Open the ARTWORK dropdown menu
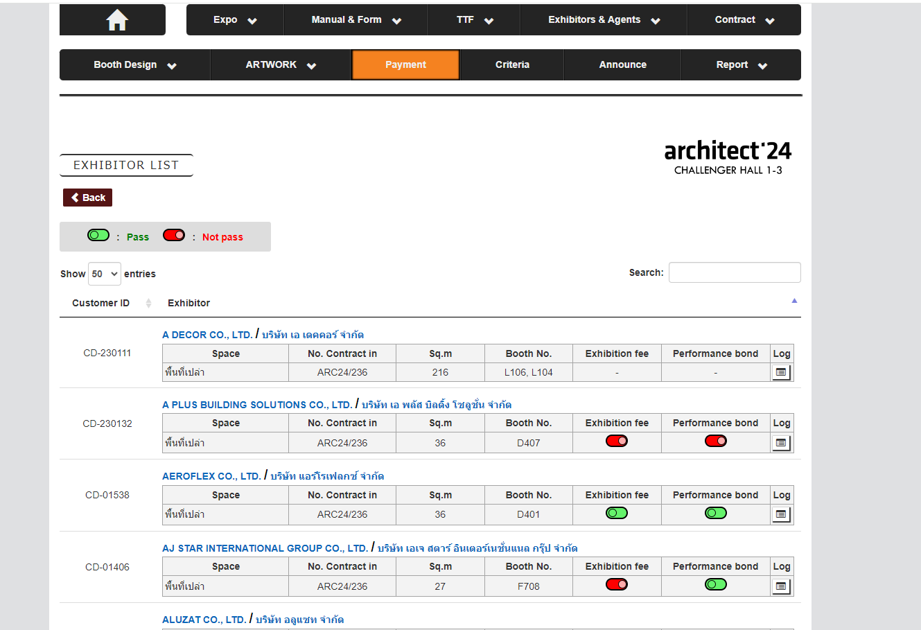 point(281,65)
